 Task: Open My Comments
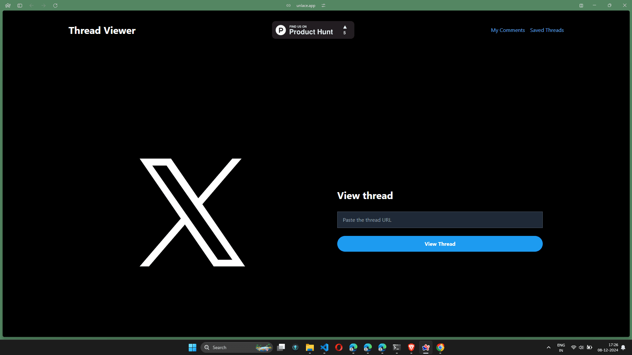point(508,30)
